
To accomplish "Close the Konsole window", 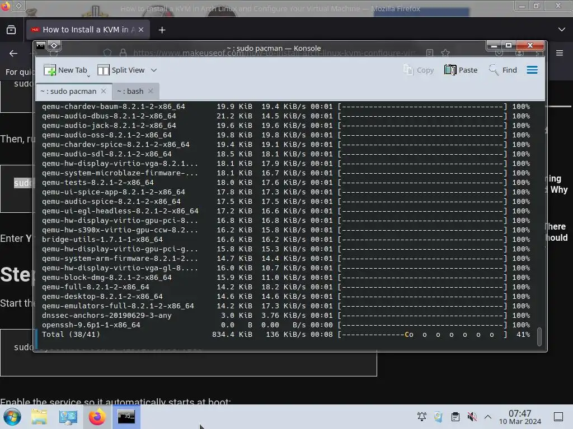I will point(530,45).
